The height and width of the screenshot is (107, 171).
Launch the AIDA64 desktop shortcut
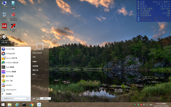click(x=4, y=27)
